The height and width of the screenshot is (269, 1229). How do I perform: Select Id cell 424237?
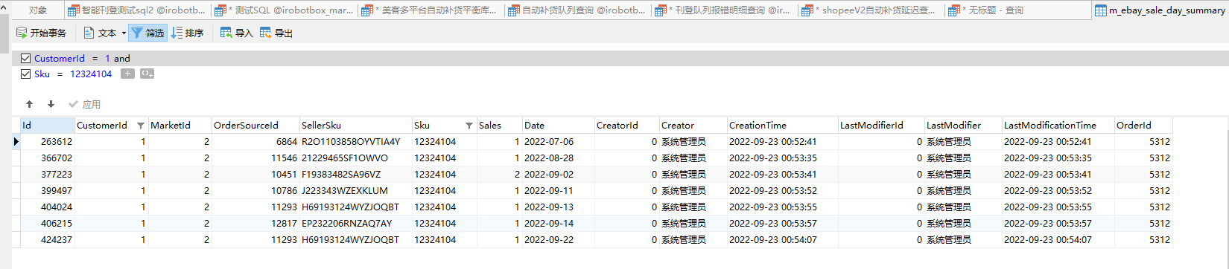coord(47,239)
